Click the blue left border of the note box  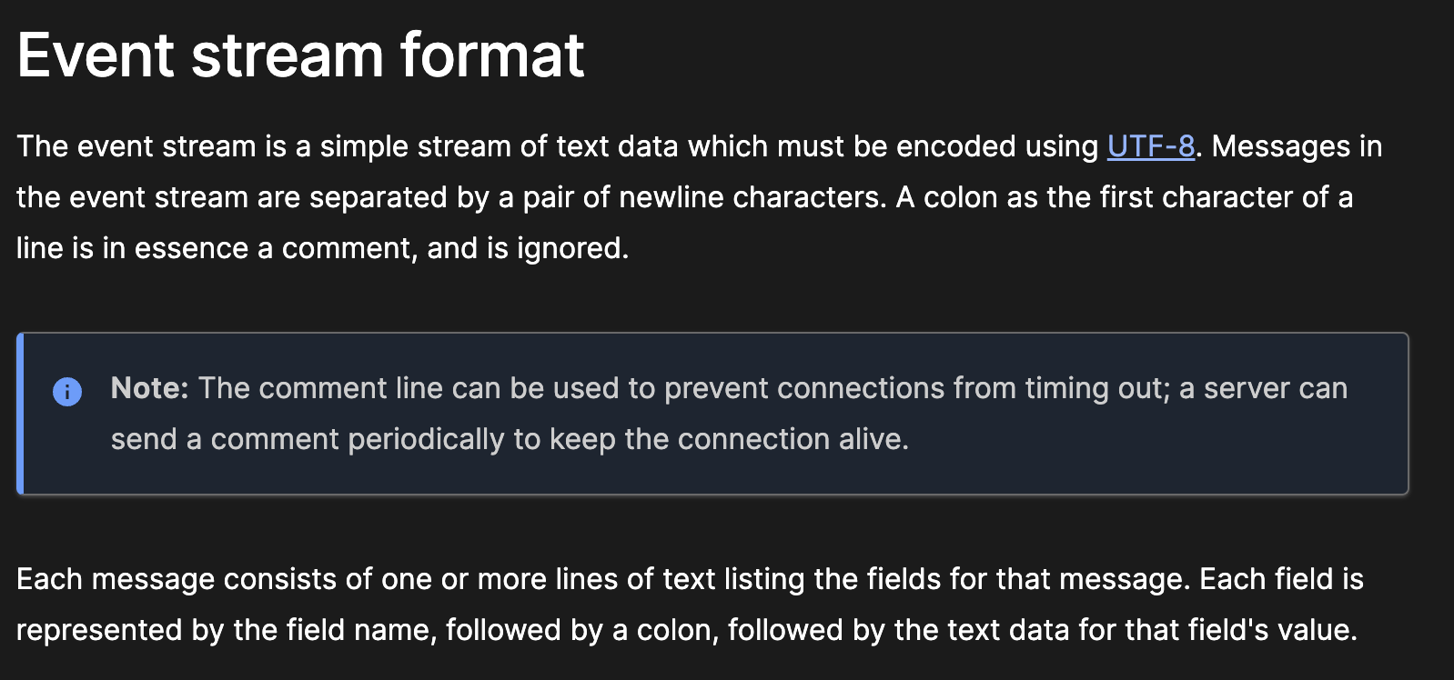click(20, 414)
